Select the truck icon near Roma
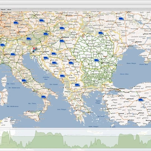 pyautogui.click(x=24, y=80)
